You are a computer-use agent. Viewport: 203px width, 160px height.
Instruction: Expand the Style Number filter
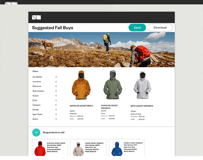pos(56,91)
